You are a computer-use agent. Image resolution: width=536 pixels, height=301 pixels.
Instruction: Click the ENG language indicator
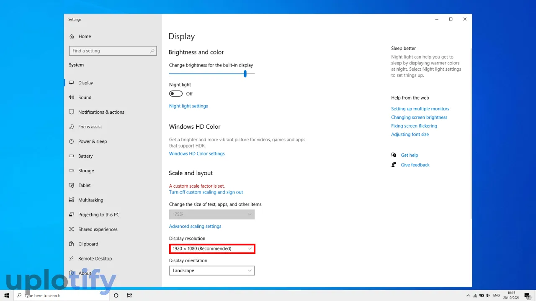click(x=497, y=296)
